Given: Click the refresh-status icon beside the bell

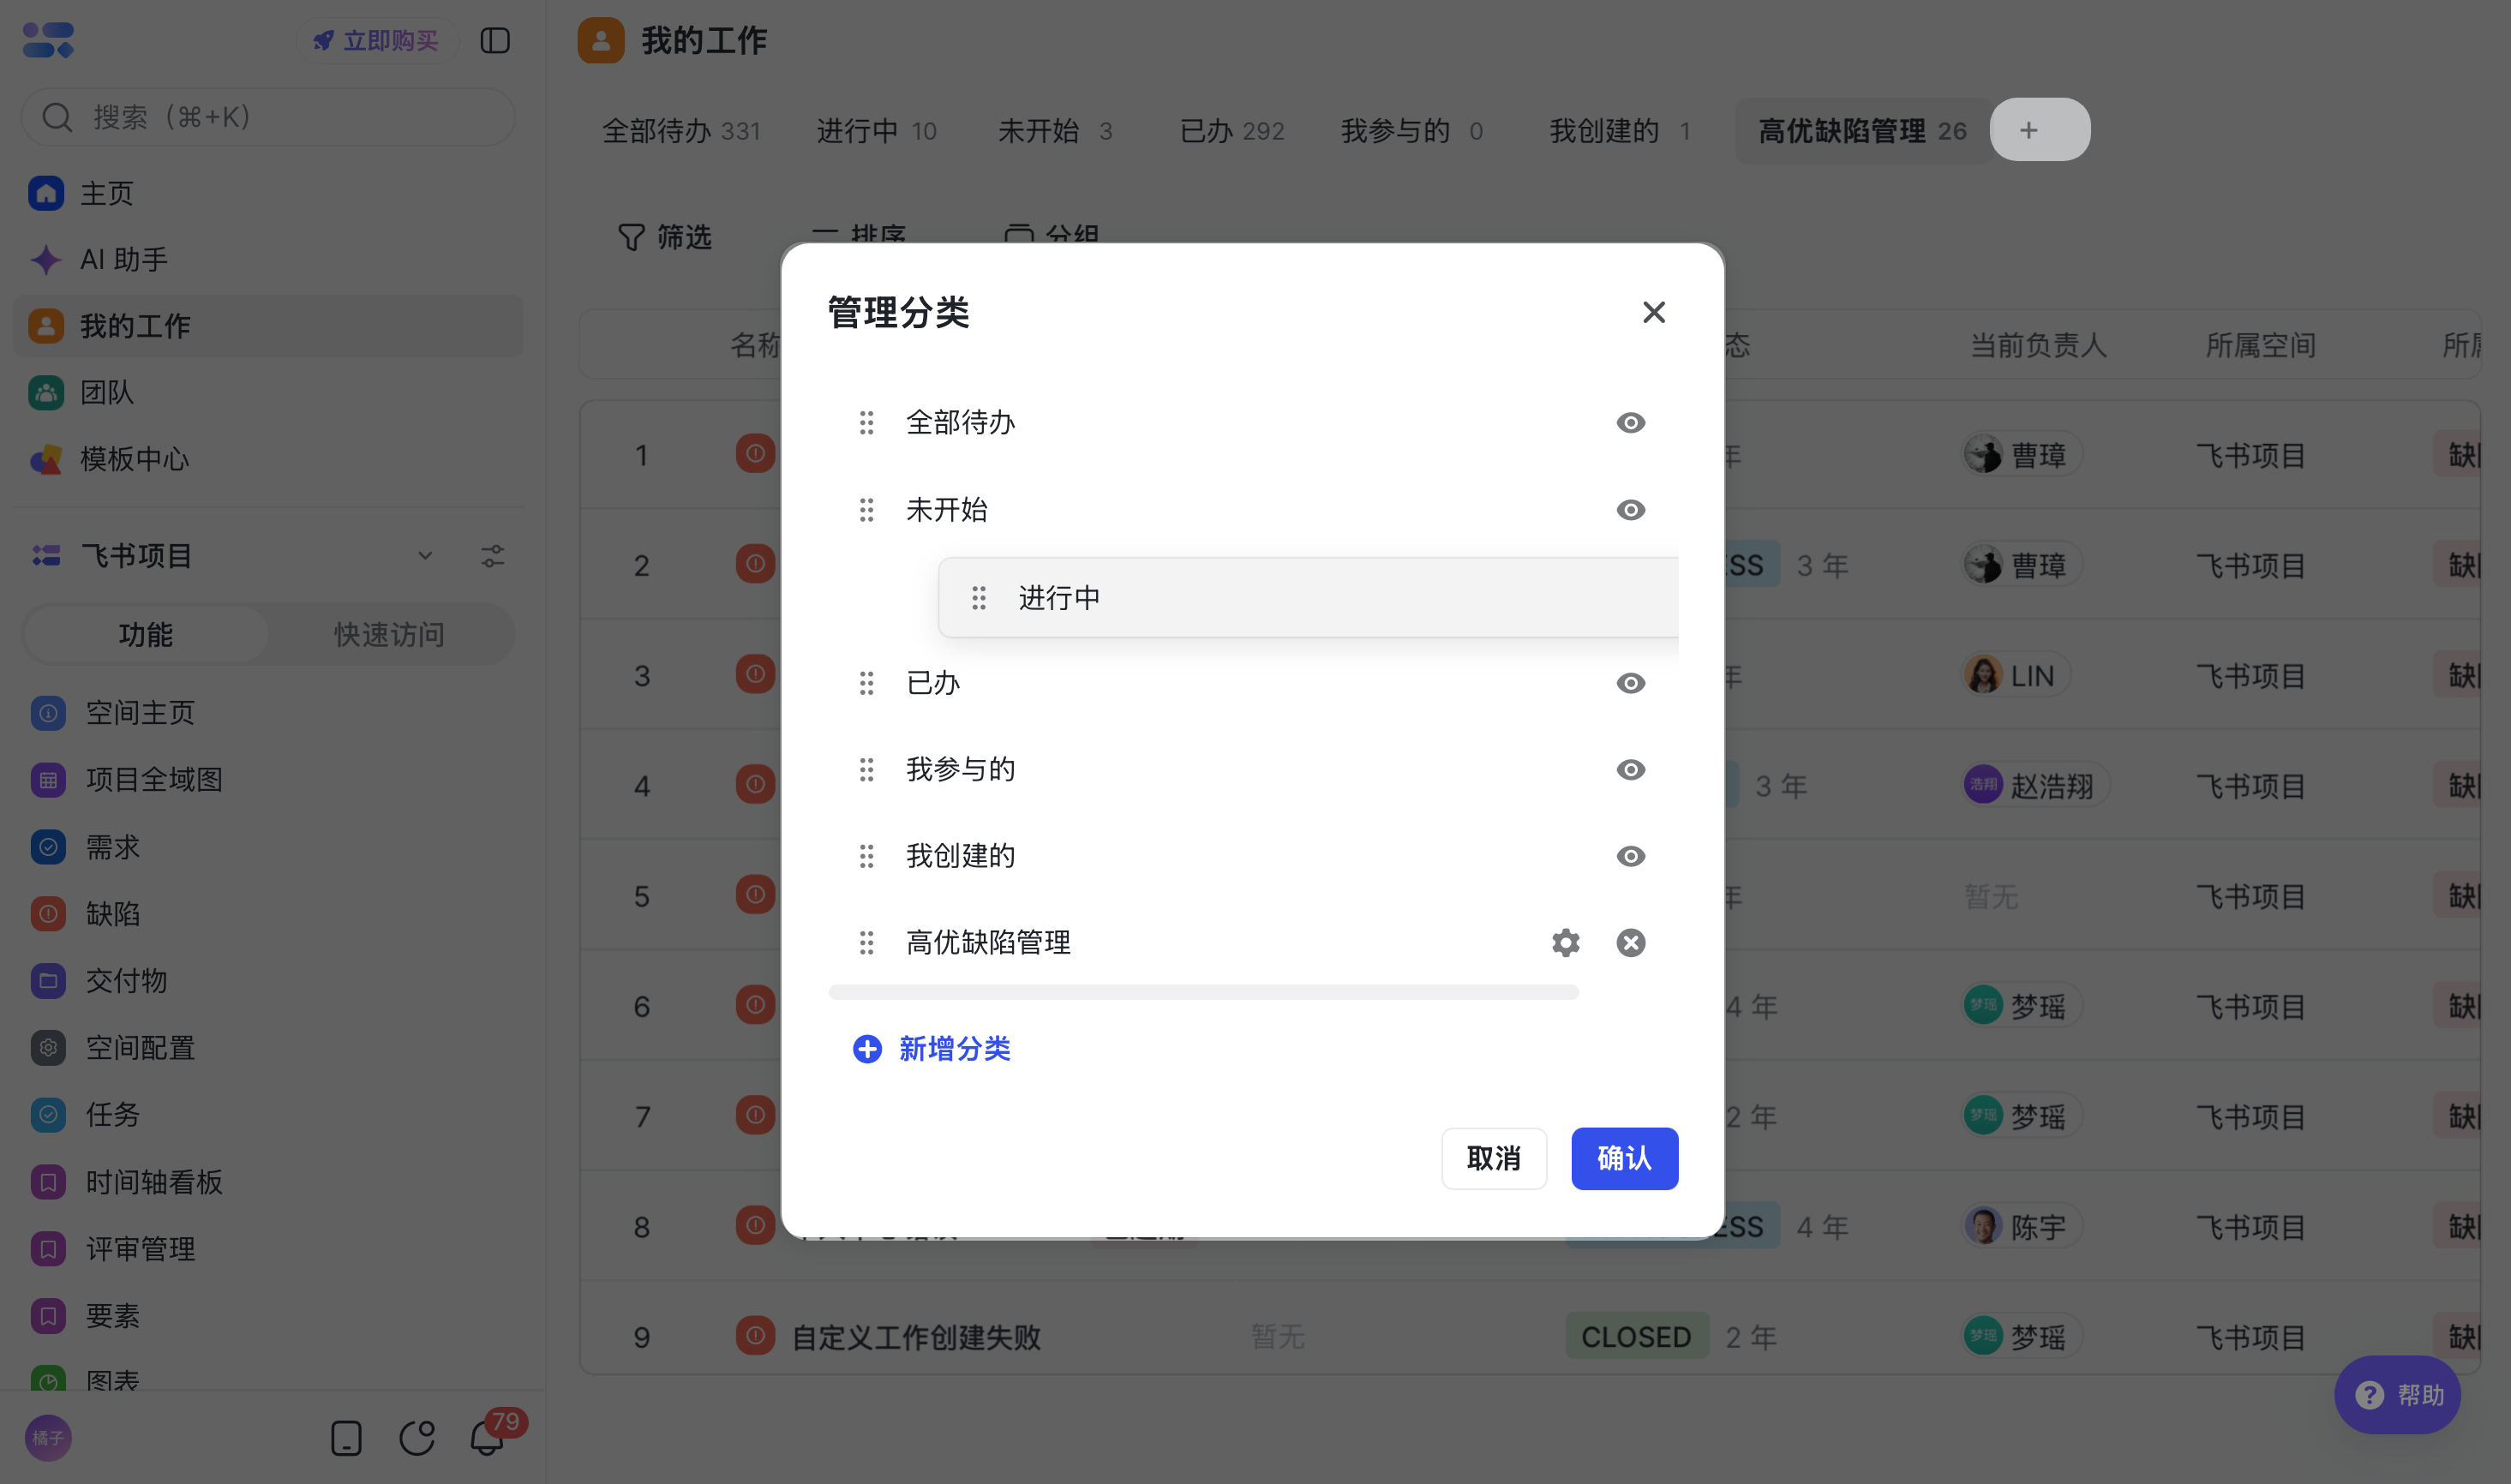Looking at the screenshot, I should coord(417,1438).
